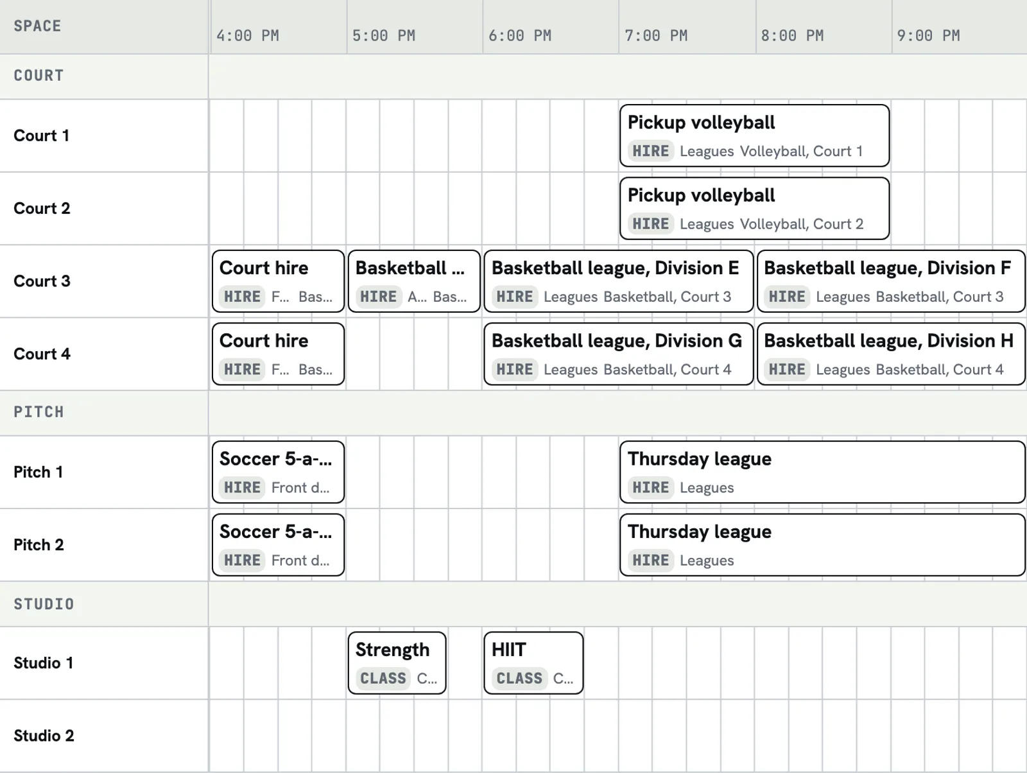Click the 9:00 PM time header
The width and height of the screenshot is (1027, 773).
pyautogui.click(x=928, y=36)
